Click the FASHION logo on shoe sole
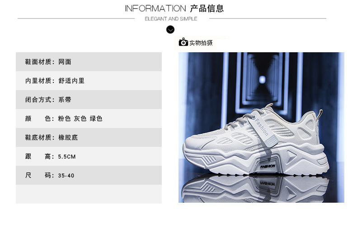The width and height of the screenshot is (357, 250). (x=268, y=167)
